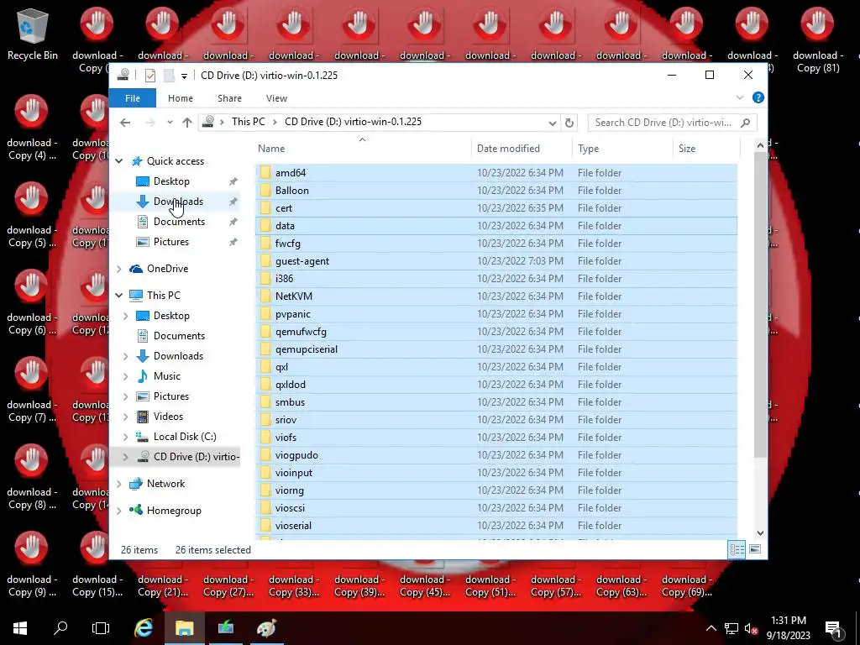
Task: Launch Internet Explorer from the taskbar
Action: [144, 628]
